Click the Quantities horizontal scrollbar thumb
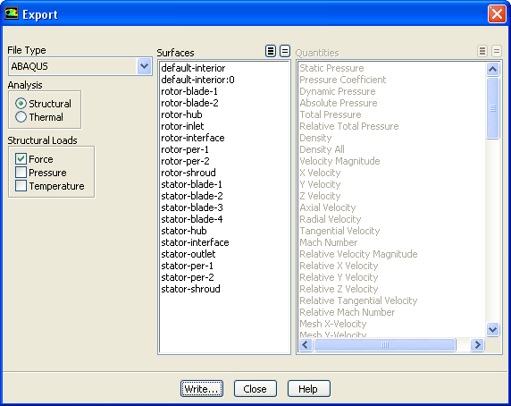Viewport: 511px width, 406px height. click(385, 344)
